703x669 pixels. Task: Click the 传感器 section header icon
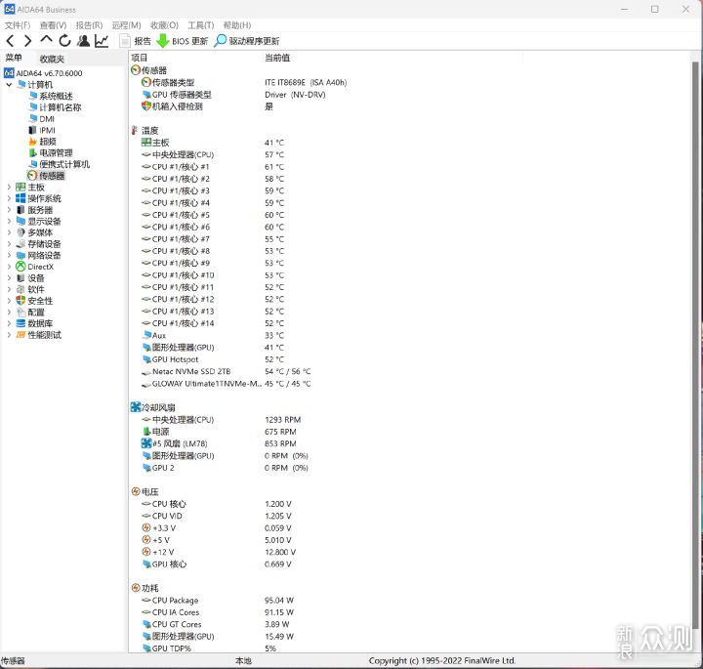(x=136, y=70)
